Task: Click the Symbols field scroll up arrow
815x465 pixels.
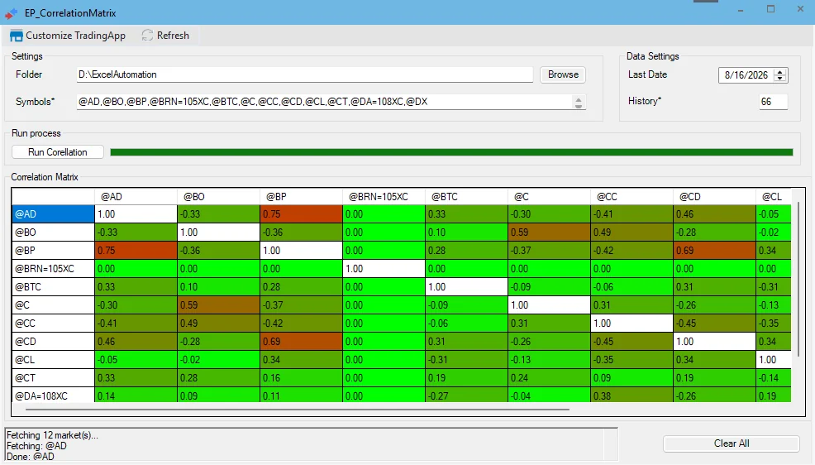Action: coord(579,98)
